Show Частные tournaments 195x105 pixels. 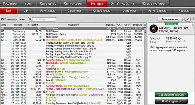click(184, 11)
